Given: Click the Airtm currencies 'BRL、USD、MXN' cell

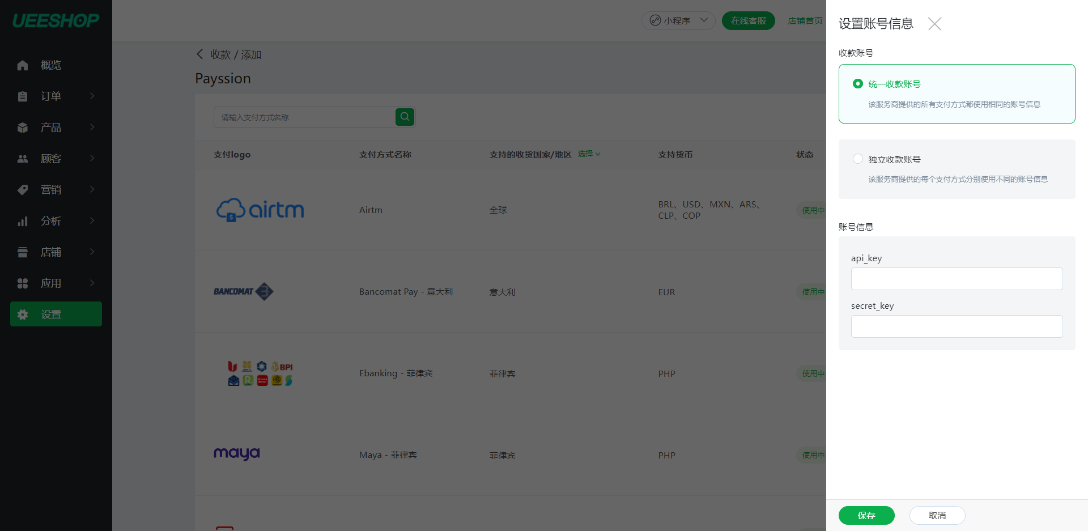Looking at the screenshot, I should click(x=709, y=210).
